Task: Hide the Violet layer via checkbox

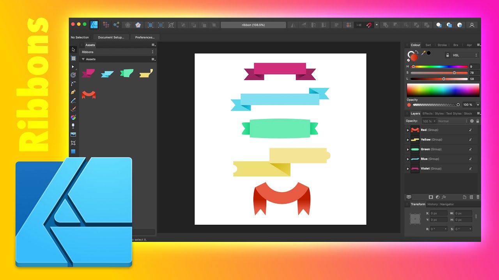Action: click(x=470, y=169)
